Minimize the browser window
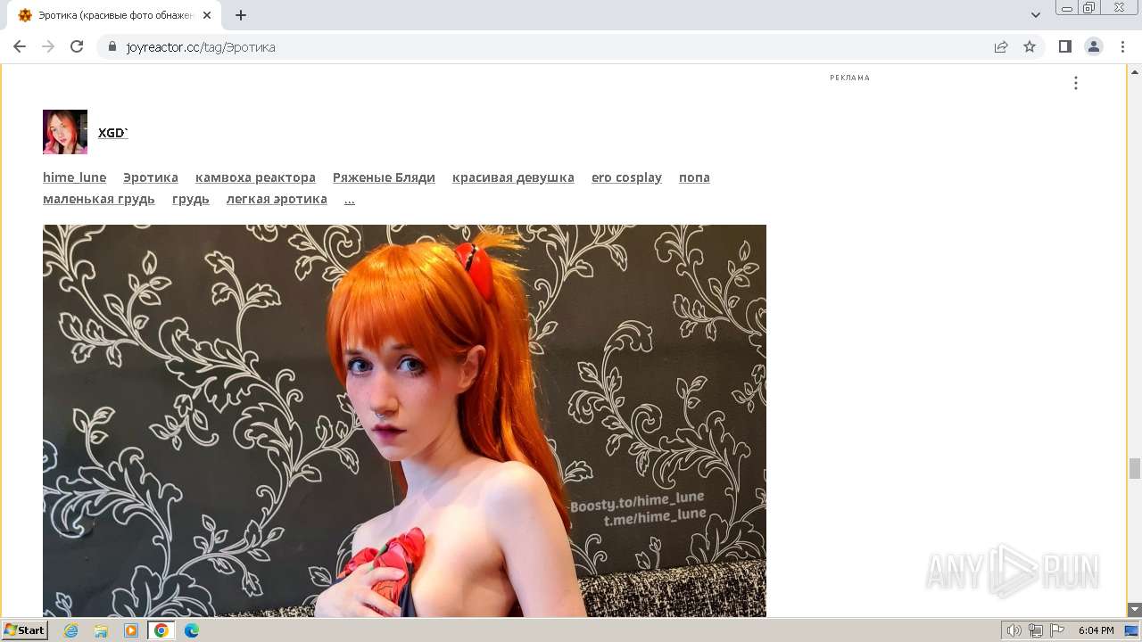The height and width of the screenshot is (642, 1142). tap(1067, 7)
